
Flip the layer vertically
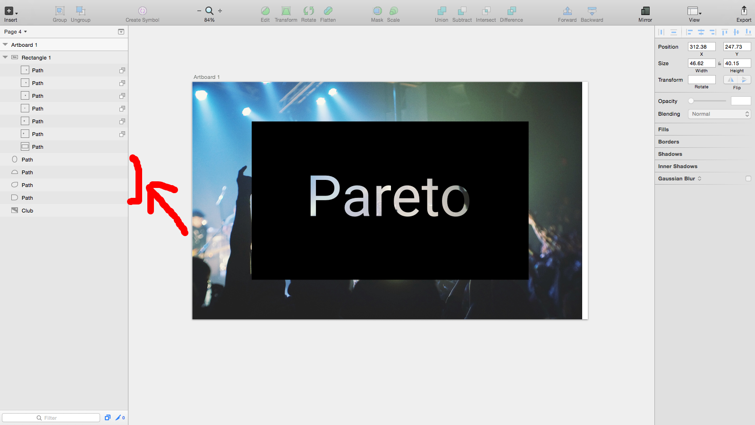tap(744, 80)
